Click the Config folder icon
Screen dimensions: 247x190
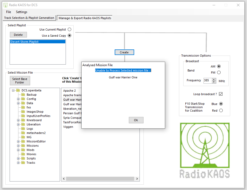[23, 99]
